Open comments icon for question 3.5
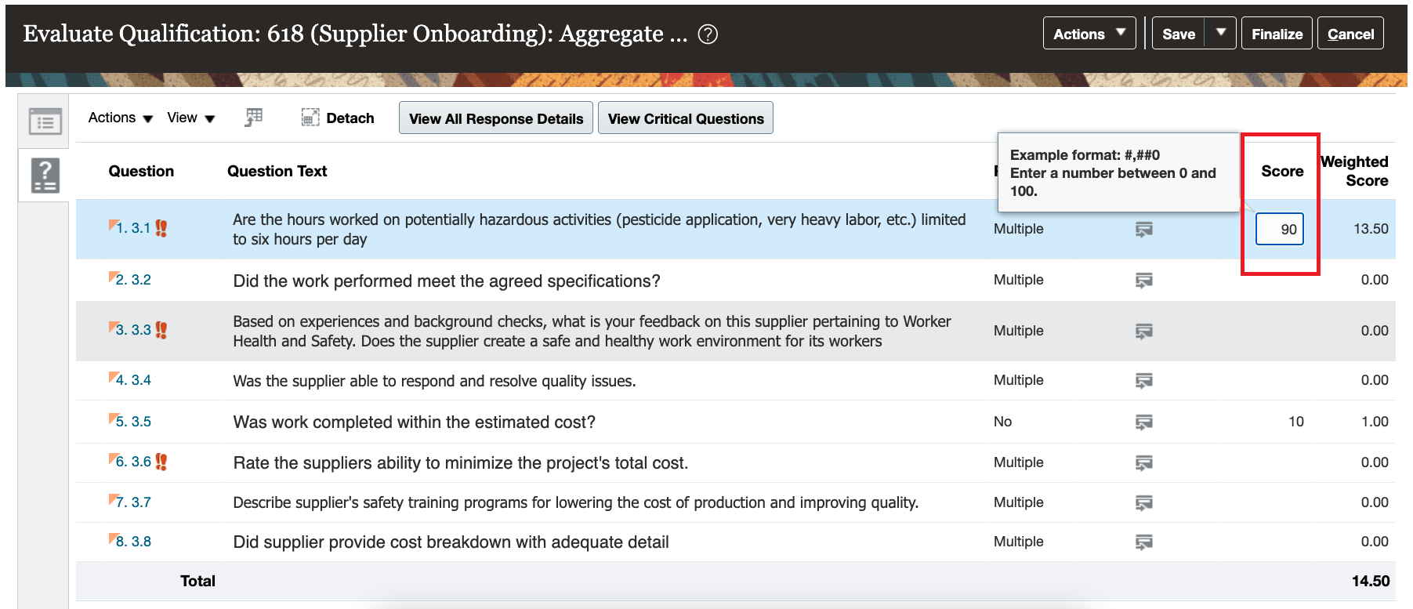 click(x=1144, y=422)
